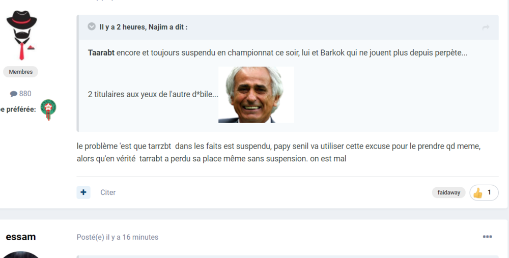This screenshot has width=509, height=258.
Task: Click the Membres group badge
Action: (20, 72)
